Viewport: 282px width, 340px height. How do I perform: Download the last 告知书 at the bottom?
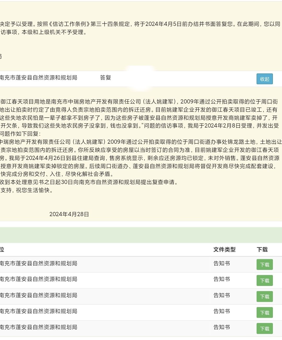coord(265,329)
